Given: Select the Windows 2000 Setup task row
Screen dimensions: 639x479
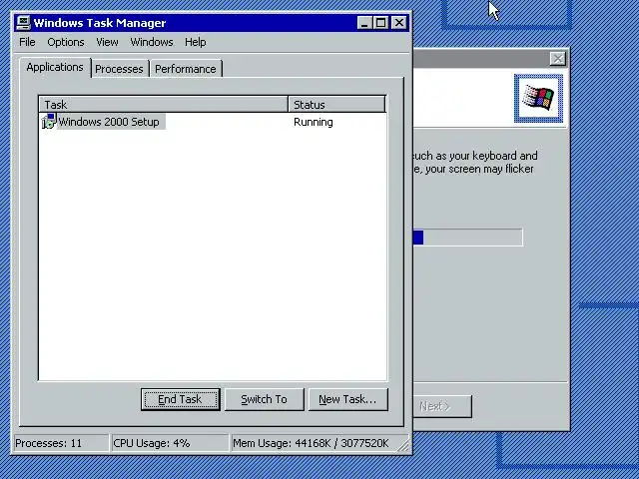Looking at the screenshot, I should pos(213,122).
